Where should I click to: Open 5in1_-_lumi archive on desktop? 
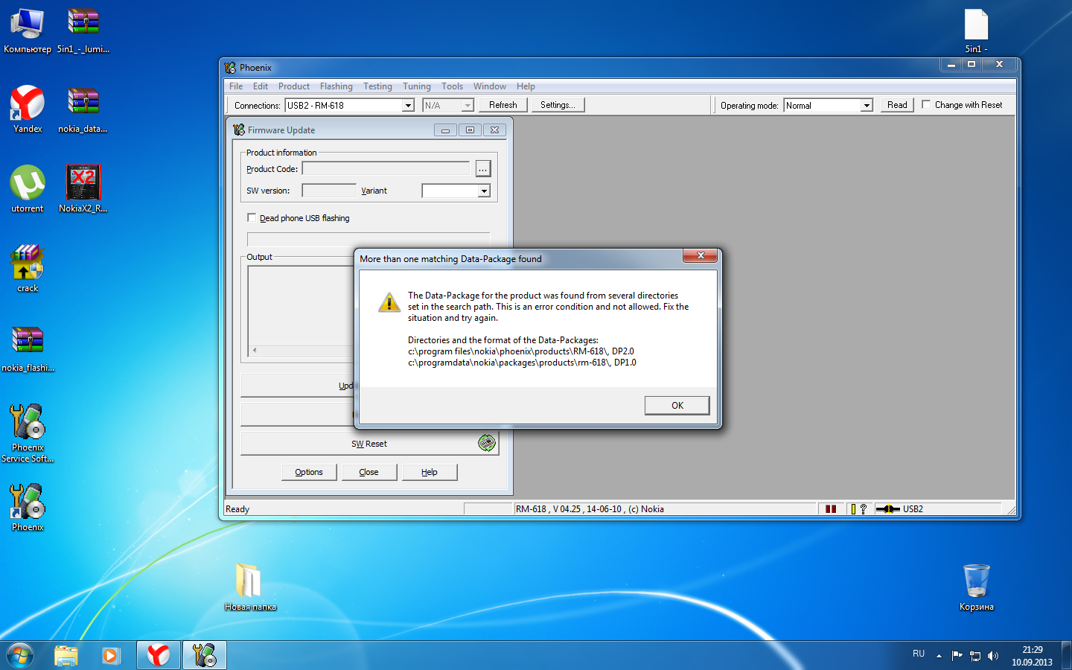pos(83,30)
